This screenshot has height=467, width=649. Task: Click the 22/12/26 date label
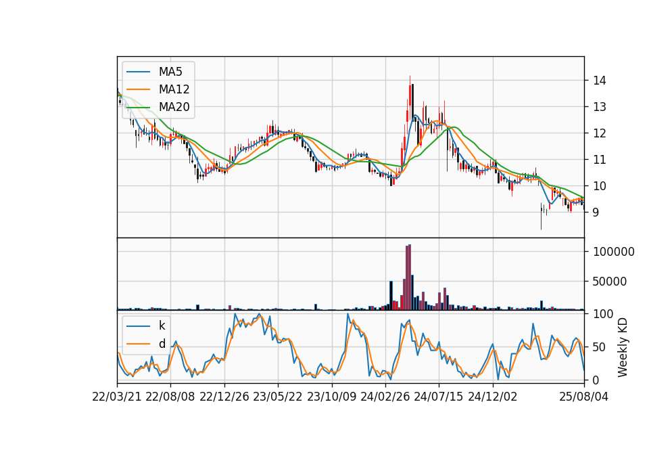click(224, 397)
